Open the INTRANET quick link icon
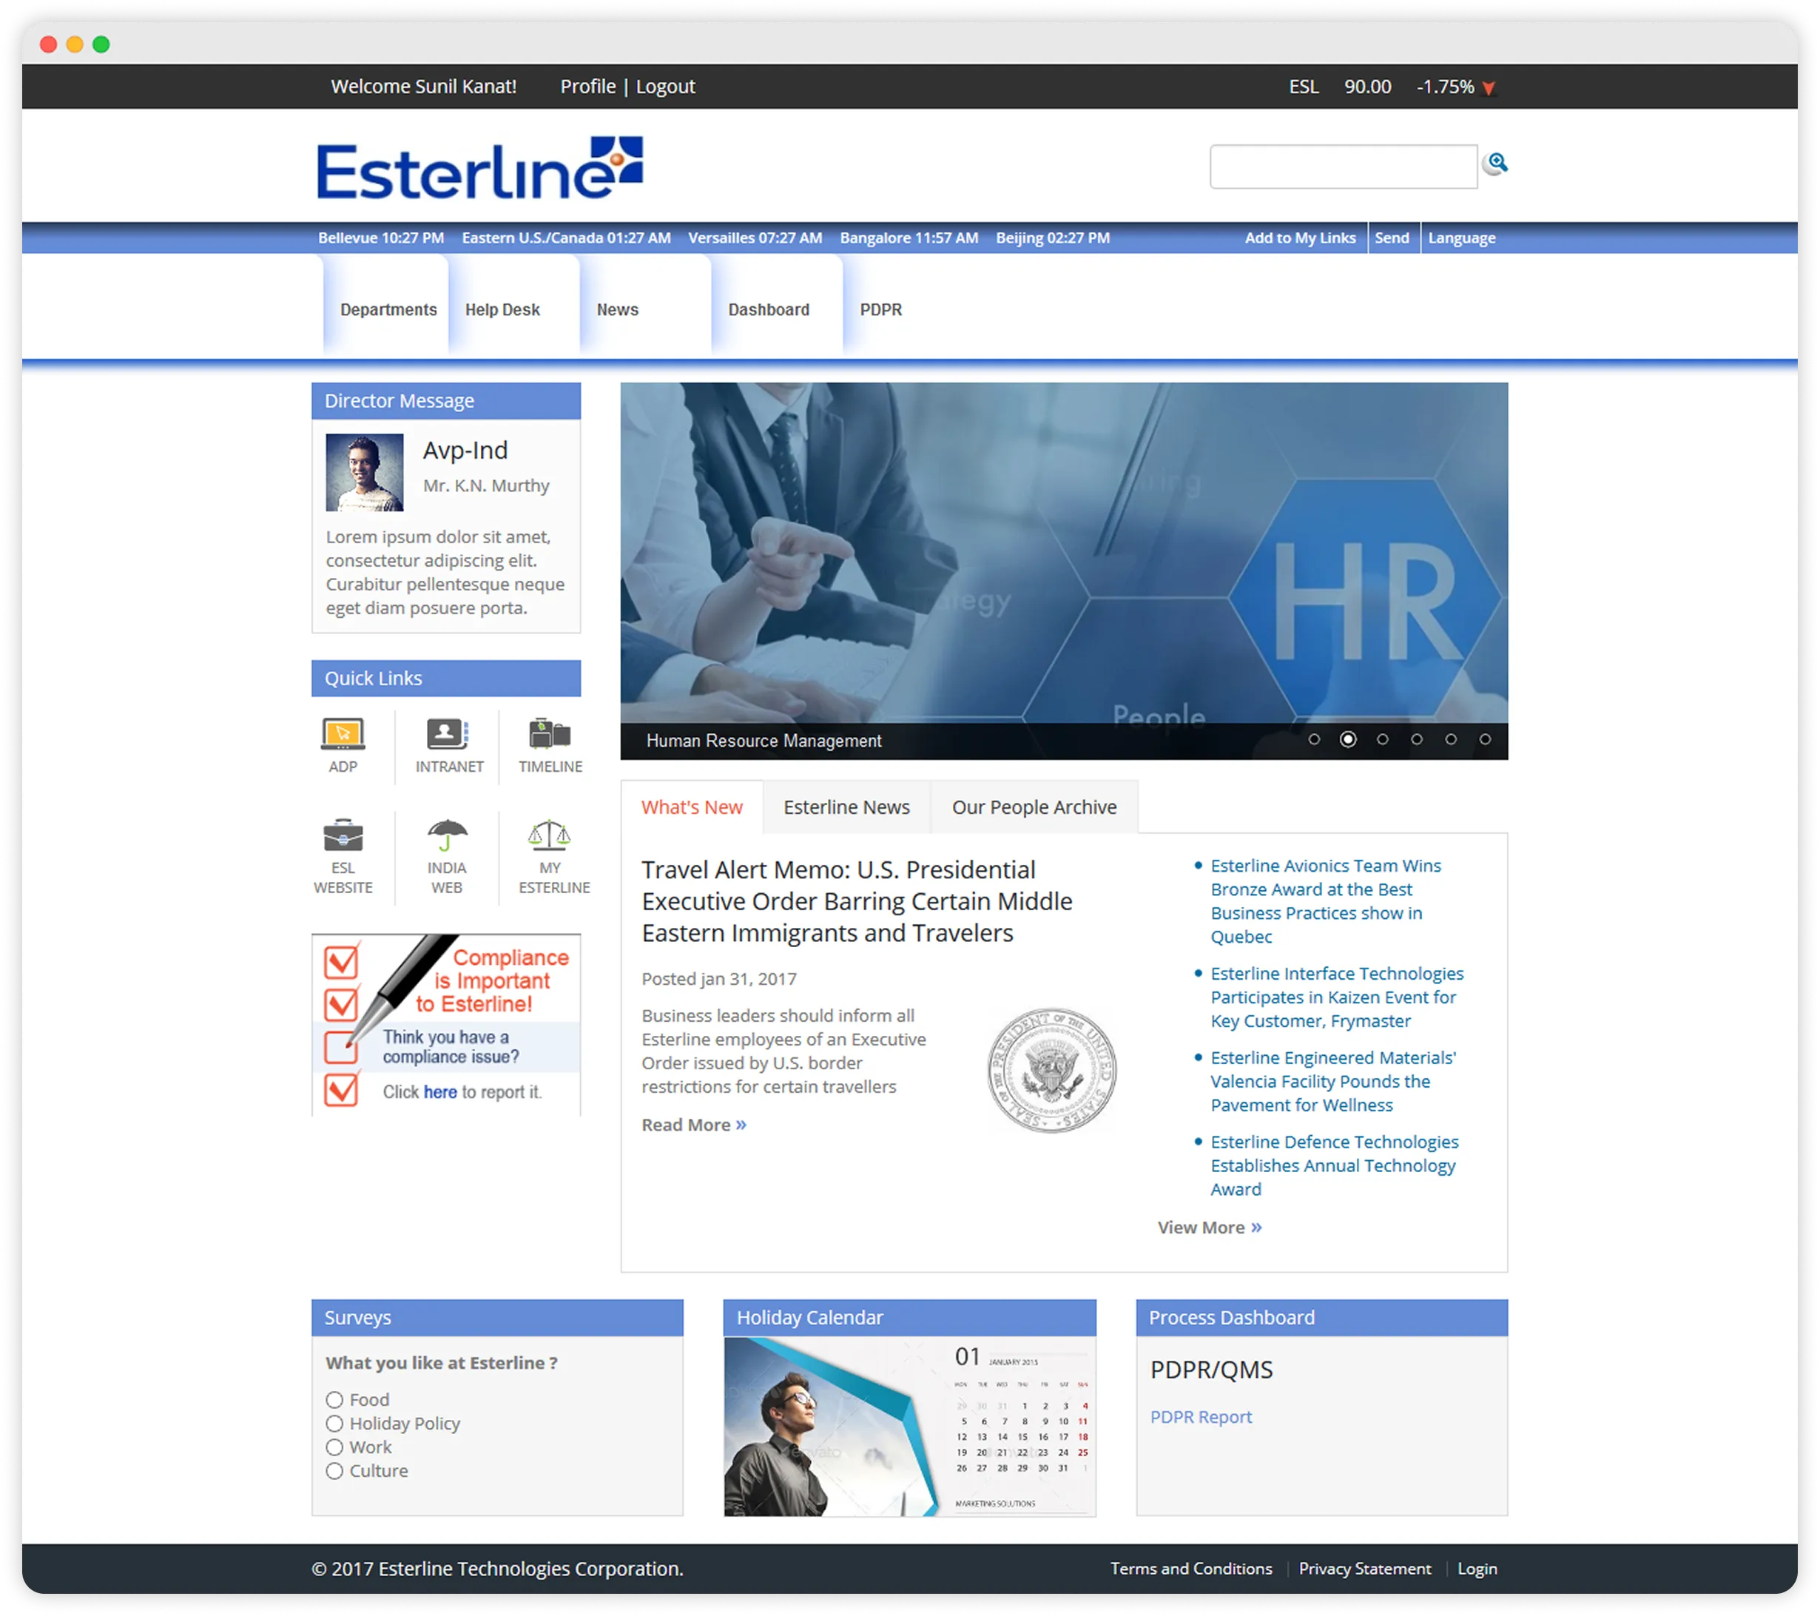The height and width of the screenshot is (1616, 1820). (x=448, y=735)
